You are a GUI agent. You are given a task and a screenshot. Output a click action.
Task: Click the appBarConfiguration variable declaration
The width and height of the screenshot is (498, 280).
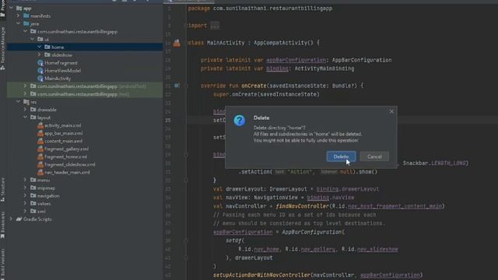(x=296, y=60)
